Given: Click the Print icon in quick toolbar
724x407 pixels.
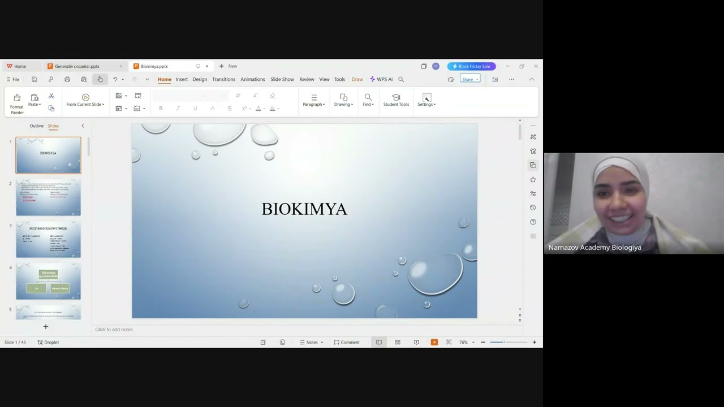Looking at the screenshot, I should pyautogui.click(x=67, y=80).
